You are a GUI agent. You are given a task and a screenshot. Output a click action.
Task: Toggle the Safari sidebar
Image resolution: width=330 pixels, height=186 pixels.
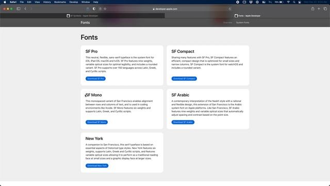(x=19, y=9)
